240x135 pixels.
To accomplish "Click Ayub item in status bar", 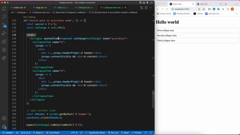I will [x=38, y=133].
